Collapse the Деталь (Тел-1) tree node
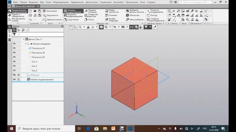This screenshot has height=132, width=236. coord(24,39)
